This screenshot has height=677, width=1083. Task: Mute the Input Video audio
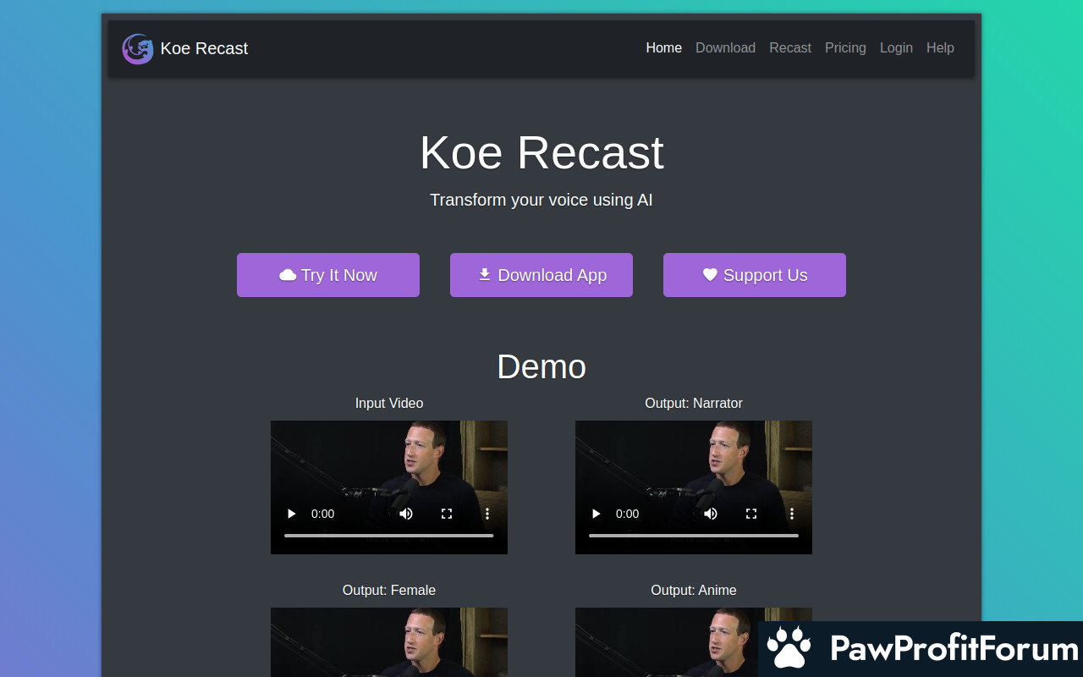406,514
